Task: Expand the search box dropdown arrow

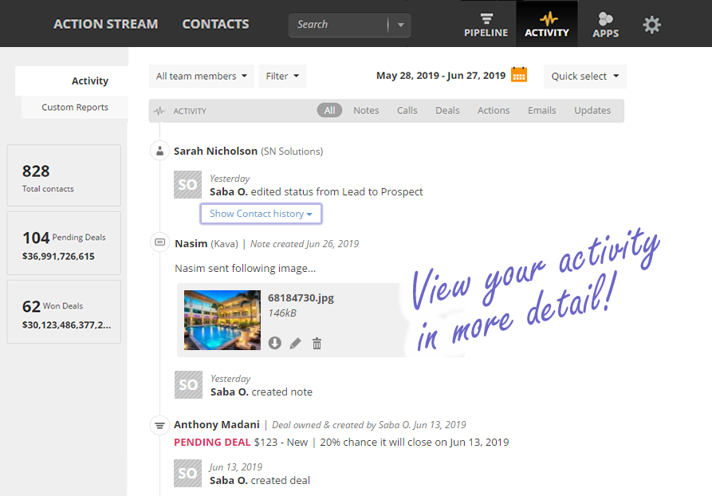Action: click(400, 25)
